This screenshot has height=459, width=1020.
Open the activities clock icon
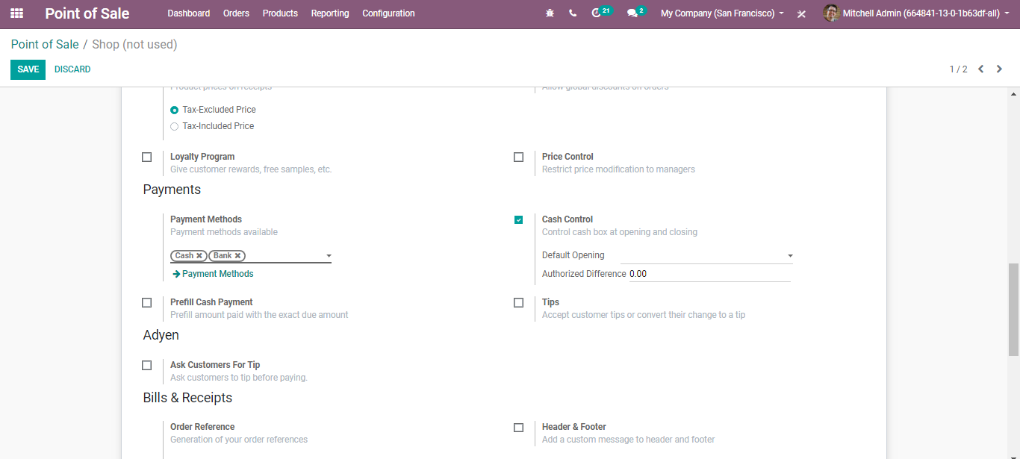tap(597, 13)
